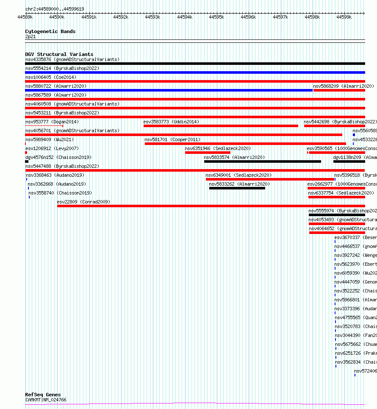Open the nsv3522252 variant label
377x409 pixels.
(356, 291)
